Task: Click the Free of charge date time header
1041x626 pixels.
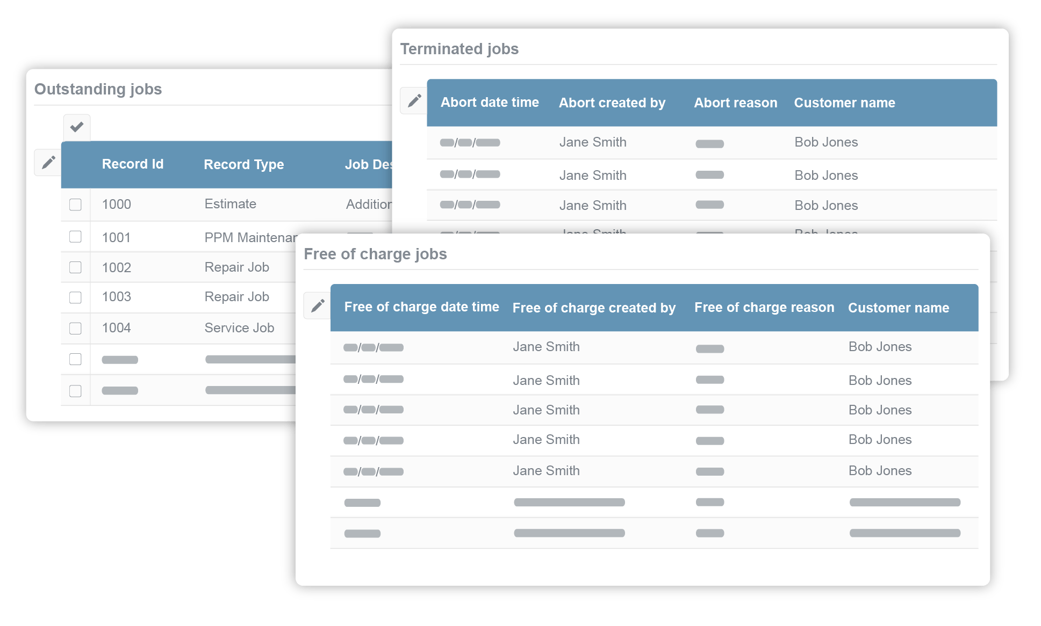Action: [421, 307]
